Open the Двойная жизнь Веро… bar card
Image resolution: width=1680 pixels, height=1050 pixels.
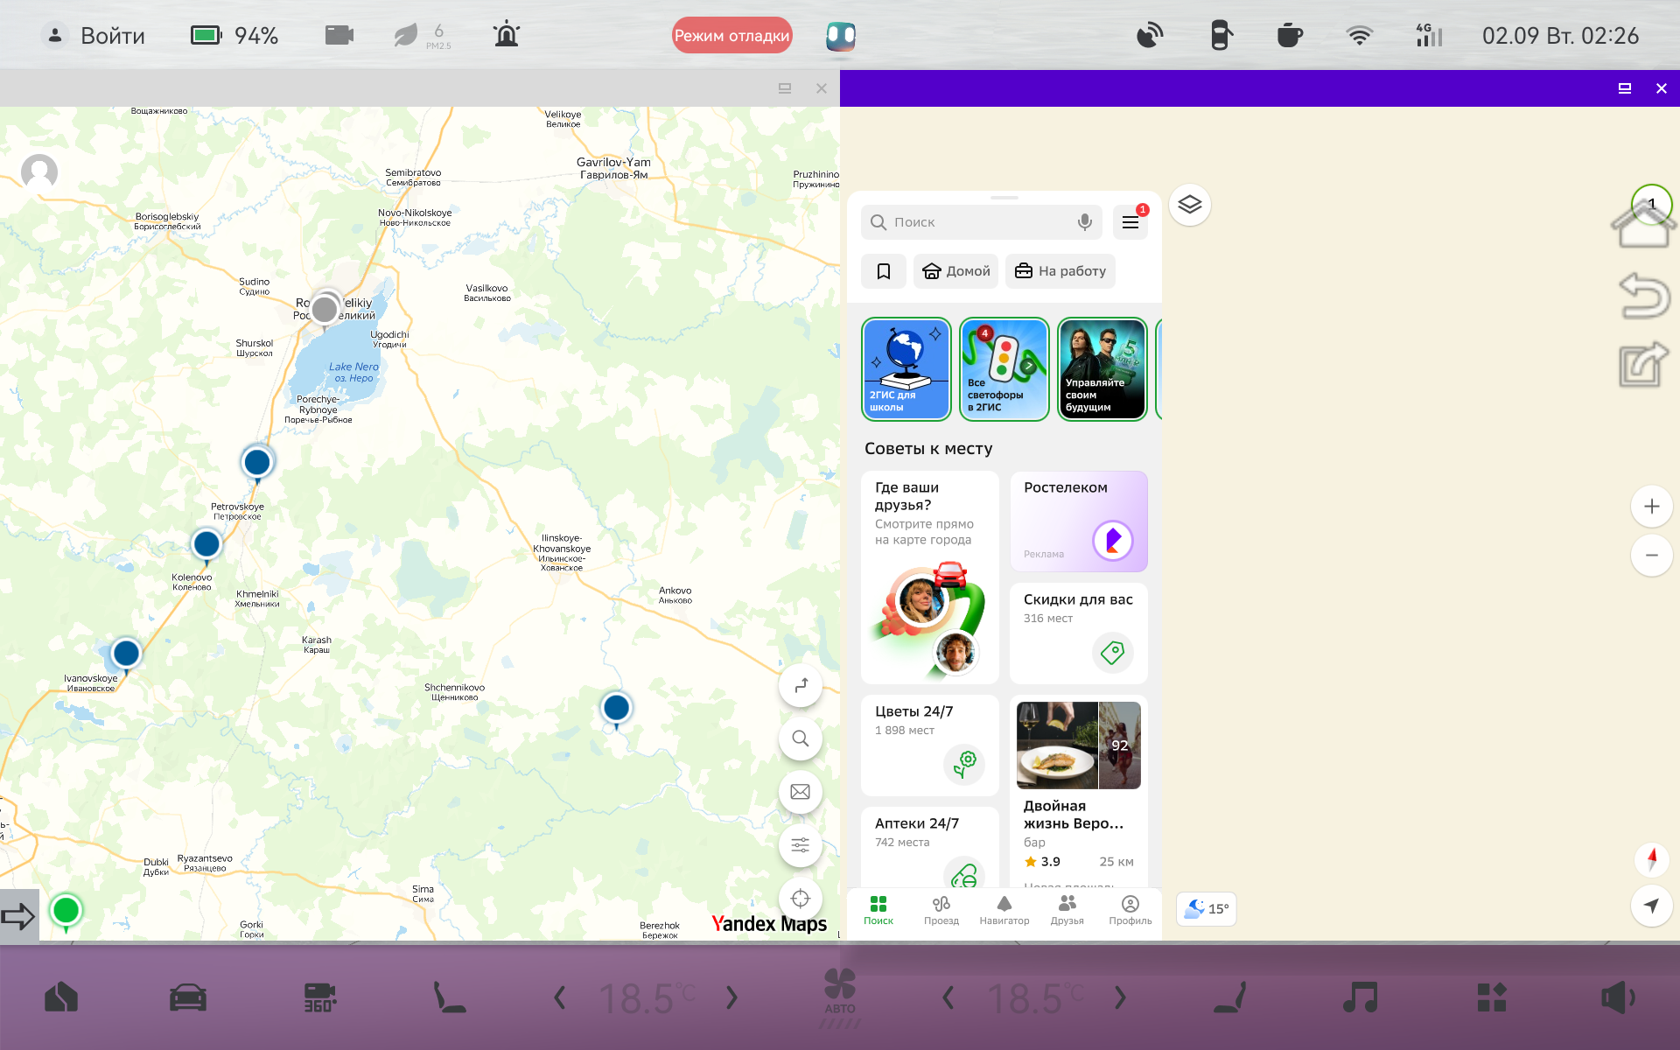pyautogui.click(x=1079, y=791)
